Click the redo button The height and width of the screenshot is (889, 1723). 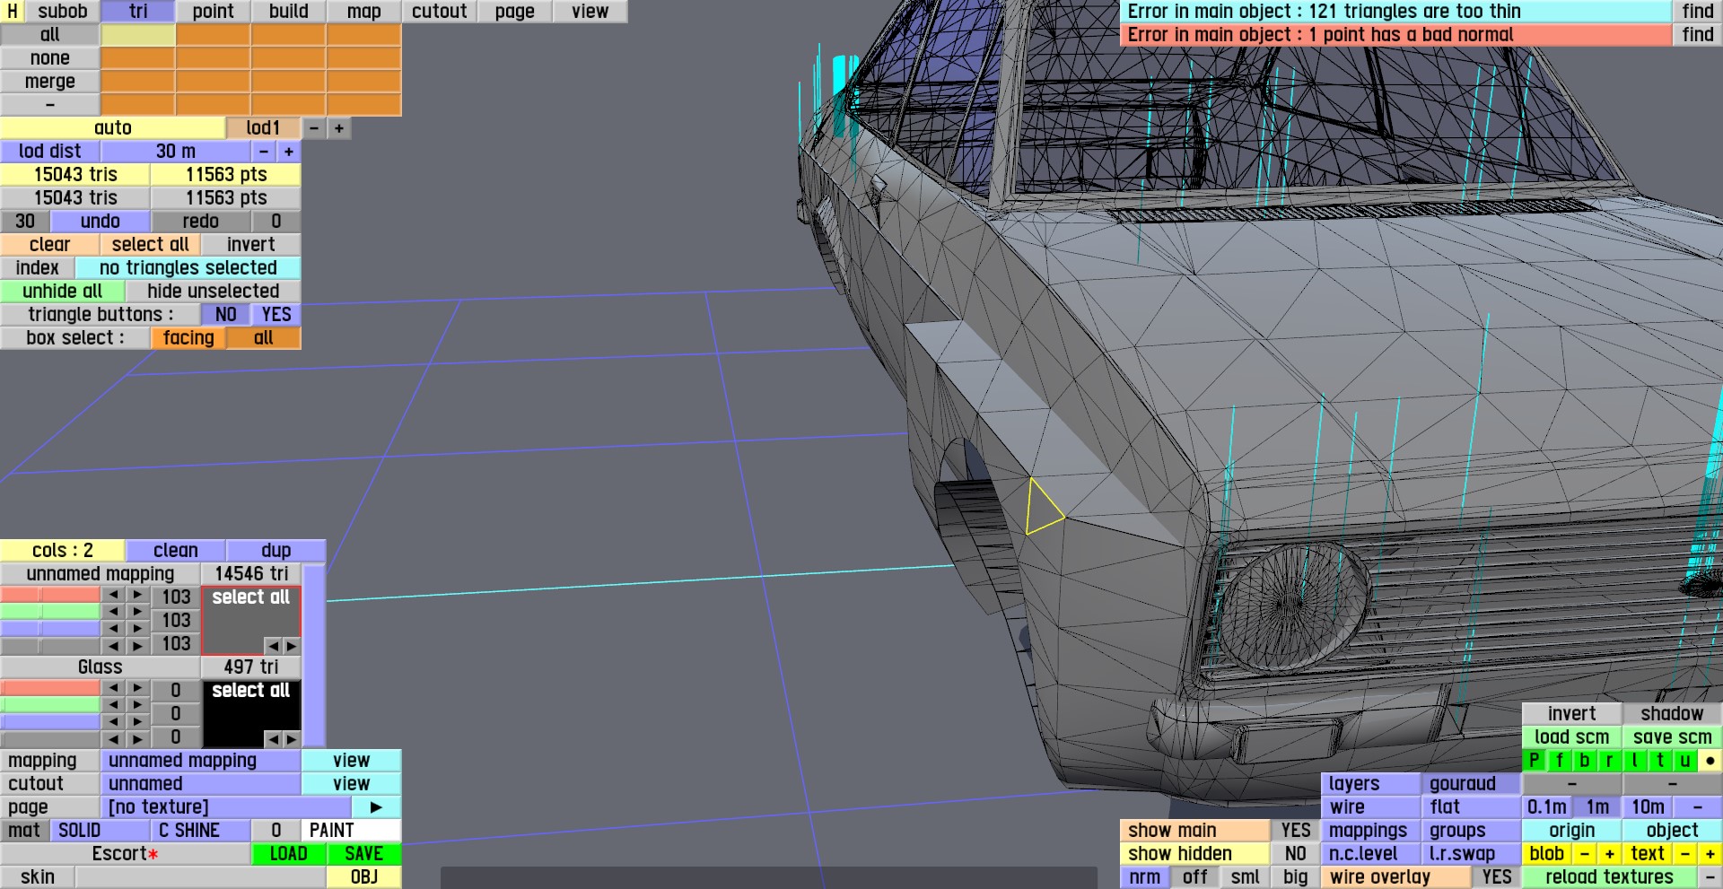(201, 222)
